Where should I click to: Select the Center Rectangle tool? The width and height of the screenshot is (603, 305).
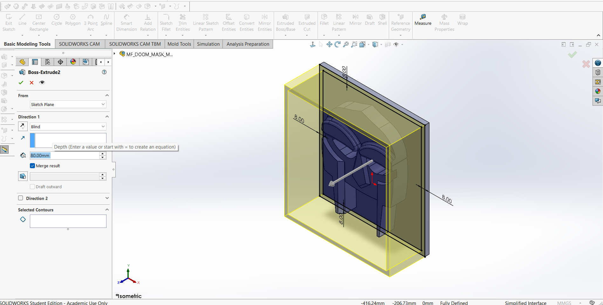(x=39, y=23)
